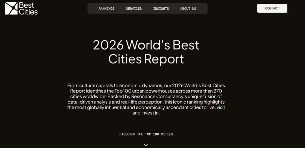Click "and invest in." ending the paragraph
The image size is (305, 148).
[x=146, y=113]
